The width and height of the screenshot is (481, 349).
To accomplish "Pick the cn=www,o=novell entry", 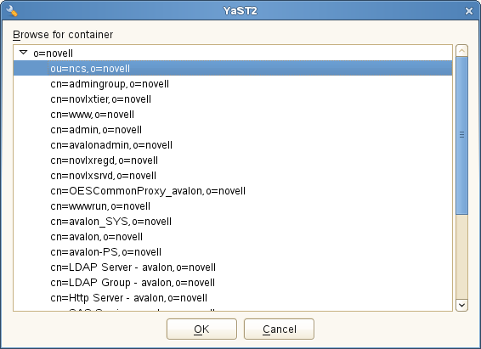I will [x=92, y=115].
